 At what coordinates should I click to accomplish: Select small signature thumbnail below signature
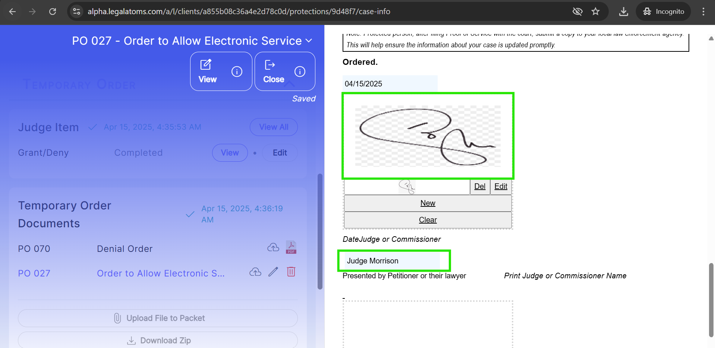pos(407,187)
